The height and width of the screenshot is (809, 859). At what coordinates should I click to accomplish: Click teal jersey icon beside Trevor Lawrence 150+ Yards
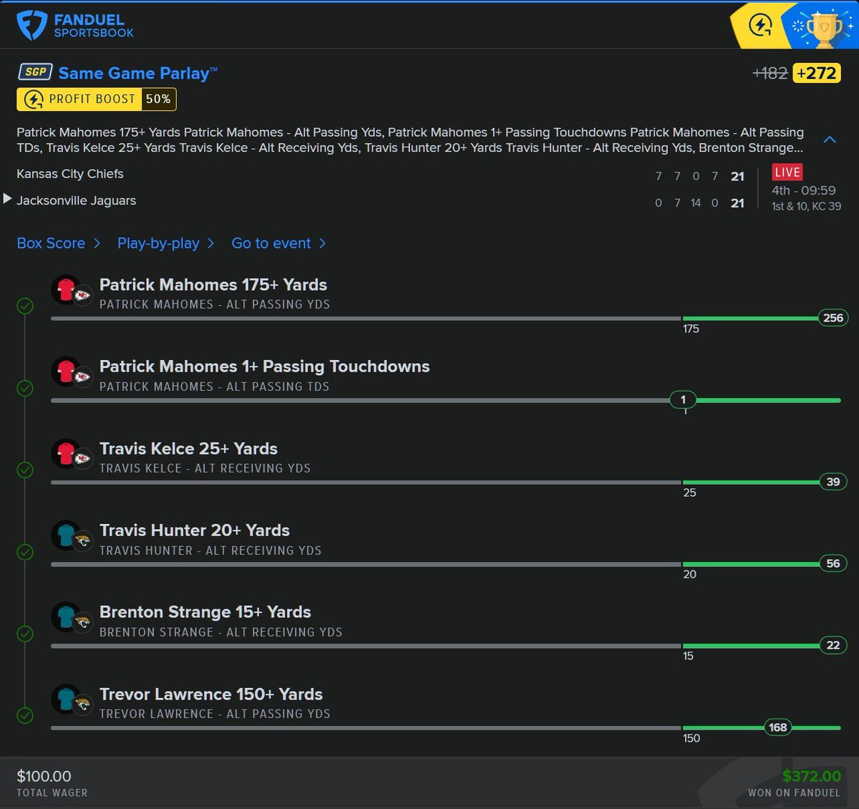pos(66,699)
